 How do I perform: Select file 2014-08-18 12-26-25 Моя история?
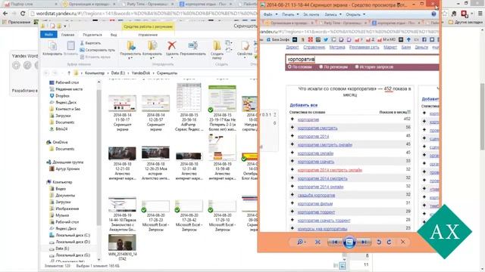(x=155, y=163)
